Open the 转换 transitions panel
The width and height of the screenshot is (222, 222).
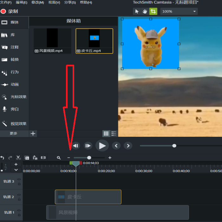coord(14,60)
